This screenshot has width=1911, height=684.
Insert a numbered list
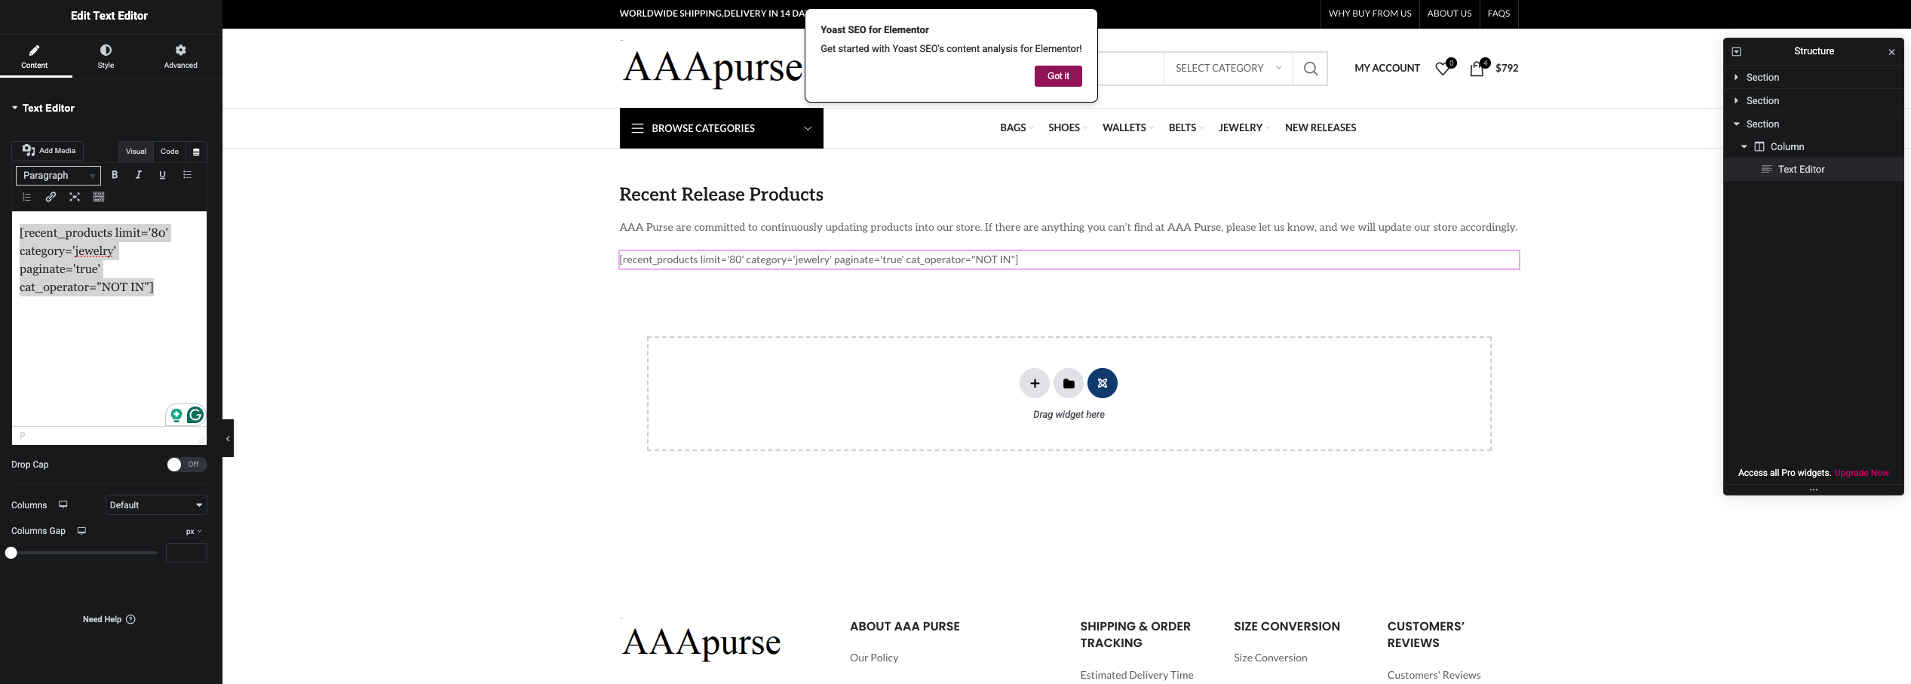(26, 197)
